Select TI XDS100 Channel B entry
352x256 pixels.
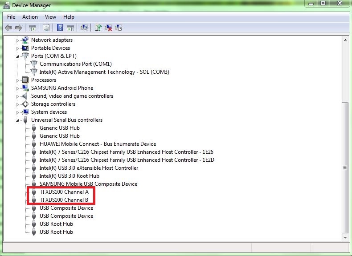pyautogui.click(x=64, y=200)
